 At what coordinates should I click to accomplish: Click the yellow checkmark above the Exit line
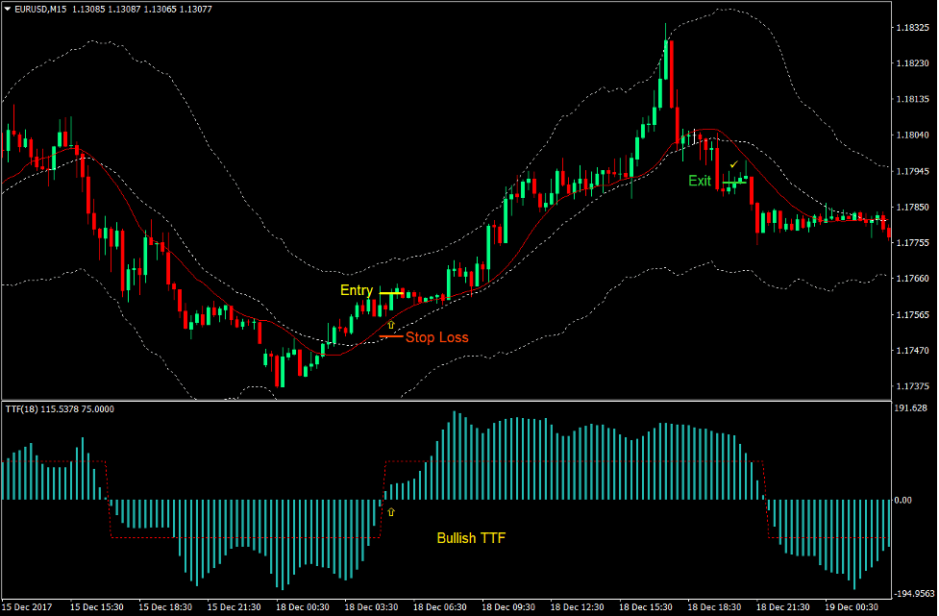pos(734,164)
